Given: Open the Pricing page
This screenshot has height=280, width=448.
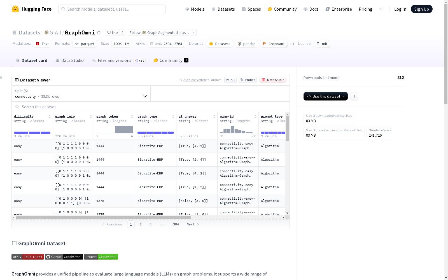Looking at the screenshot, I should click(x=365, y=9).
